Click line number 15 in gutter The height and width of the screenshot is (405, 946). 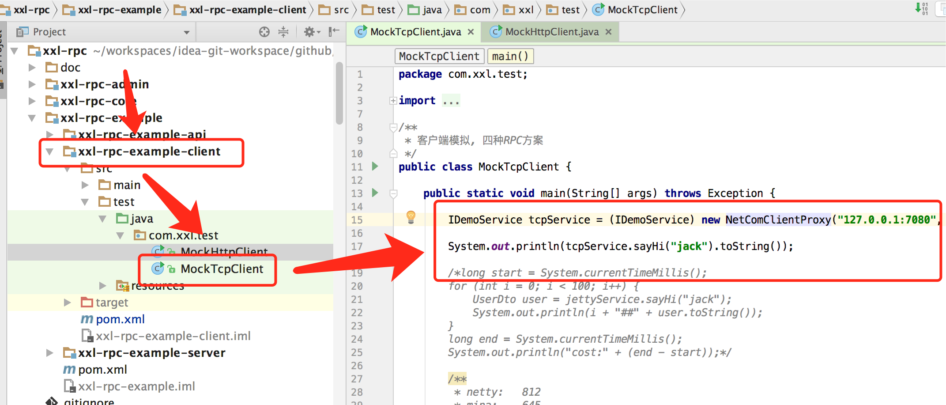pyautogui.click(x=357, y=220)
